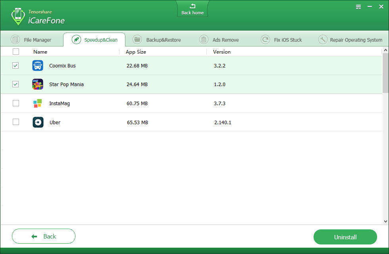Click the Coomix Bus app icon
The height and width of the screenshot is (254, 389).
point(38,65)
